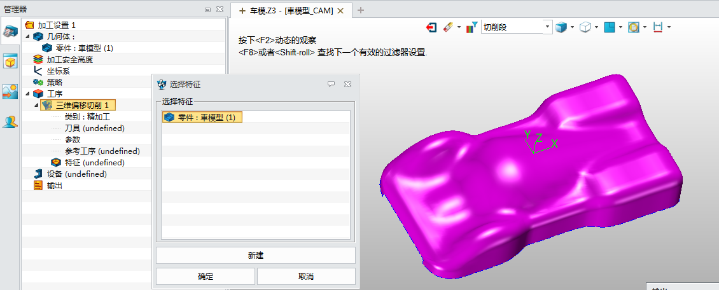Viewport: 719px width, 290px height.
Task: Open the user profile sidebar tab
Action: point(10,121)
